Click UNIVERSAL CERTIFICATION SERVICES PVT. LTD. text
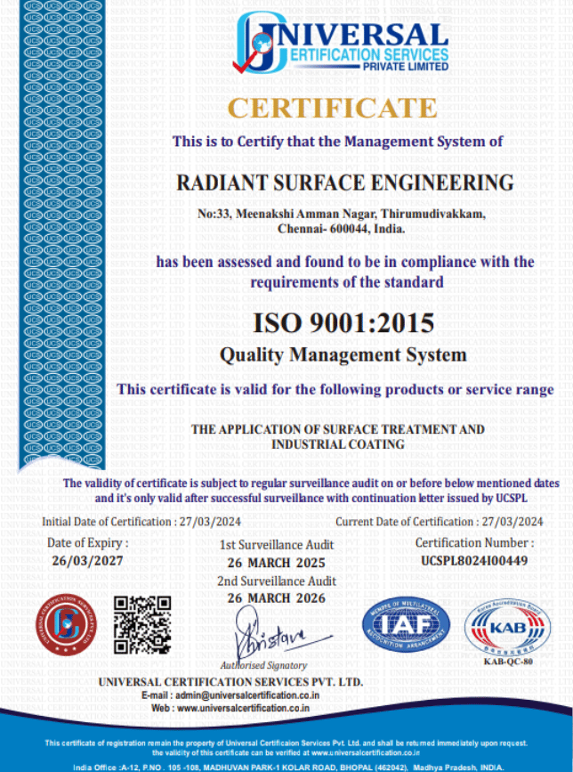The height and width of the screenshot is (772, 573). pos(230,682)
